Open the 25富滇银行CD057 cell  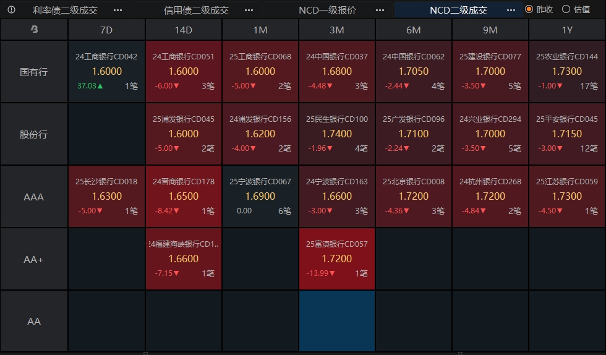[336, 259]
